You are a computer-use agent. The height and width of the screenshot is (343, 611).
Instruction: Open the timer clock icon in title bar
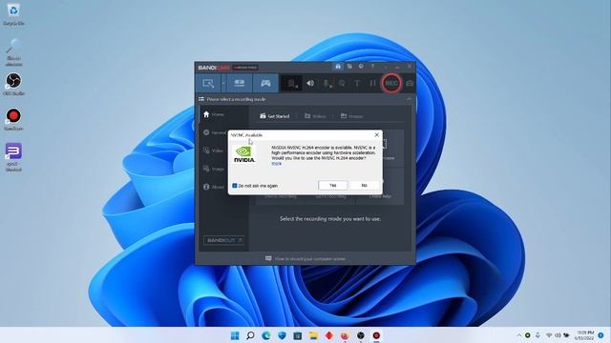tap(361, 67)
